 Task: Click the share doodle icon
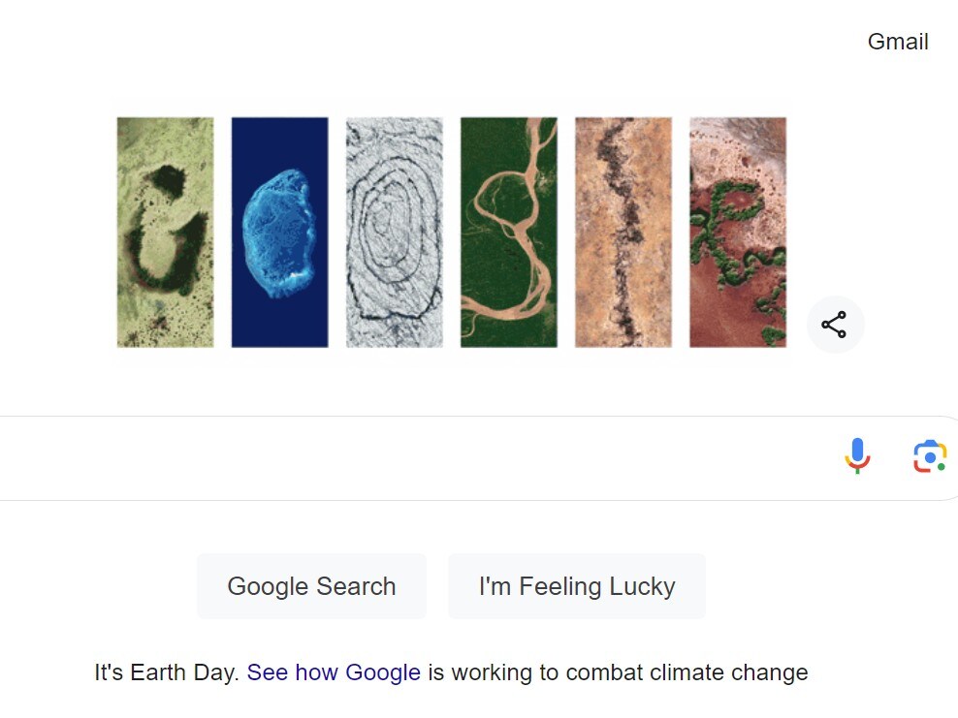pyautogui.click(x=834, y=325)
